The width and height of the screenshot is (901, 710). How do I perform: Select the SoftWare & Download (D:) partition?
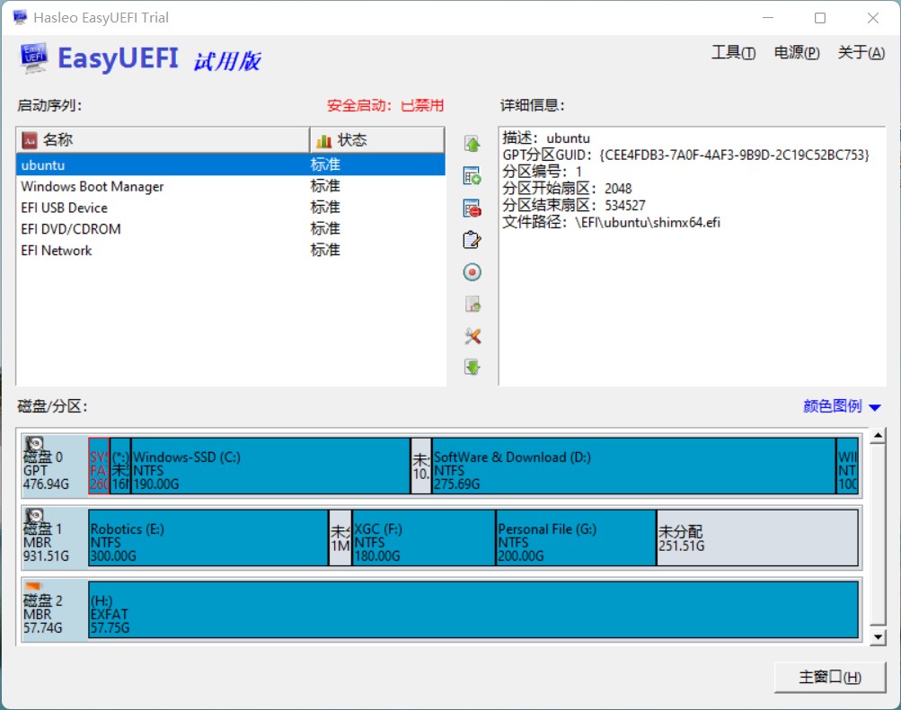634,466
